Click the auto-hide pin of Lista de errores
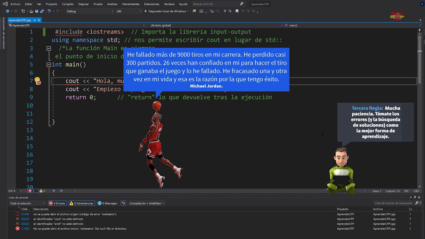 point(415,198)
